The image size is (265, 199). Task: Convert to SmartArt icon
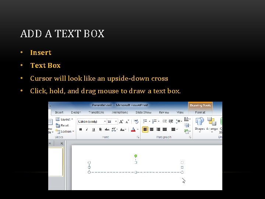pos(187,131)
